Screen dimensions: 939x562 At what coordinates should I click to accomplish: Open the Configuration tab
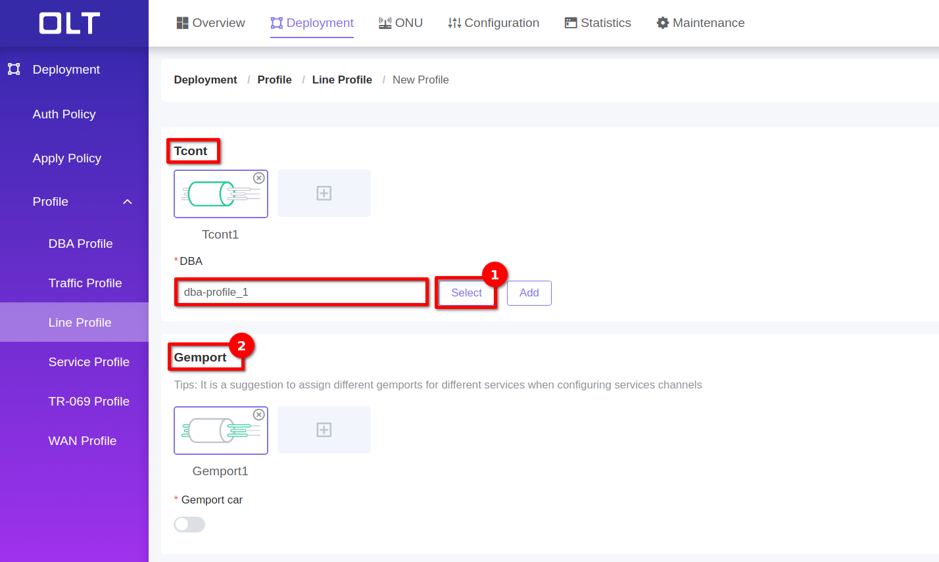pyautogui.click(x=493, y=23)
